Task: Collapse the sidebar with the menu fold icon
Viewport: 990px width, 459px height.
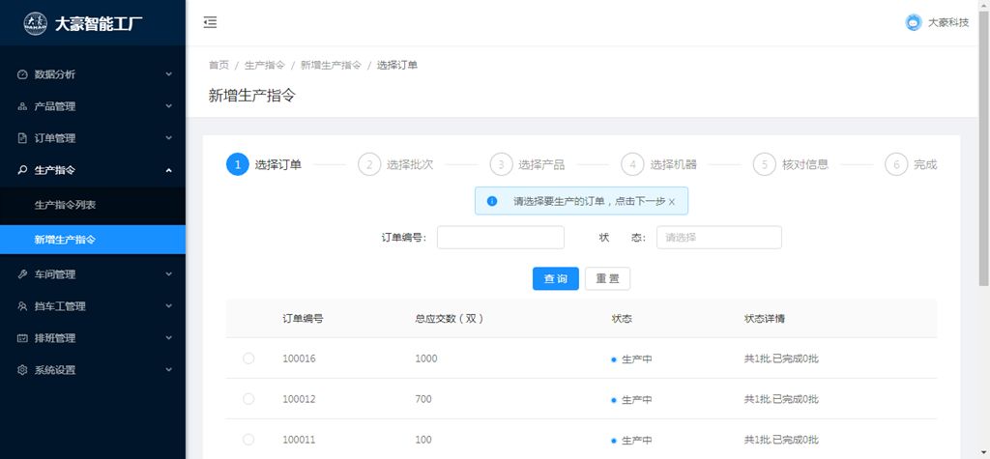Action: point(210,23)
